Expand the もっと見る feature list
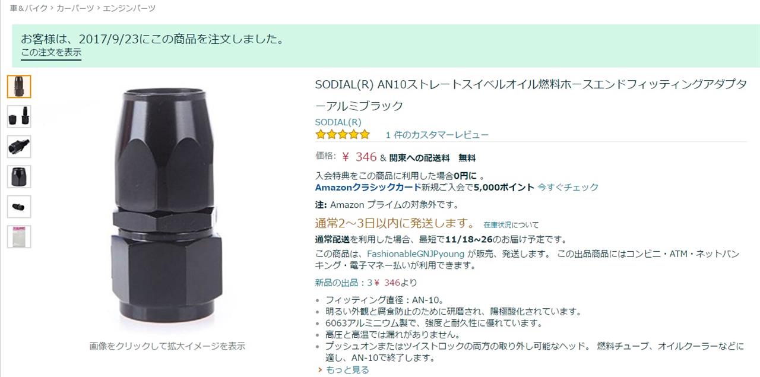Screen dimensions: 760x377 pyautogui.click(x=347, y=370)
